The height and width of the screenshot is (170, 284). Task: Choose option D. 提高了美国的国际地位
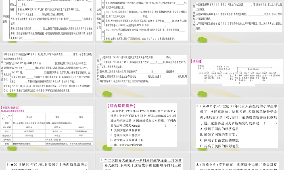(220, 146)
